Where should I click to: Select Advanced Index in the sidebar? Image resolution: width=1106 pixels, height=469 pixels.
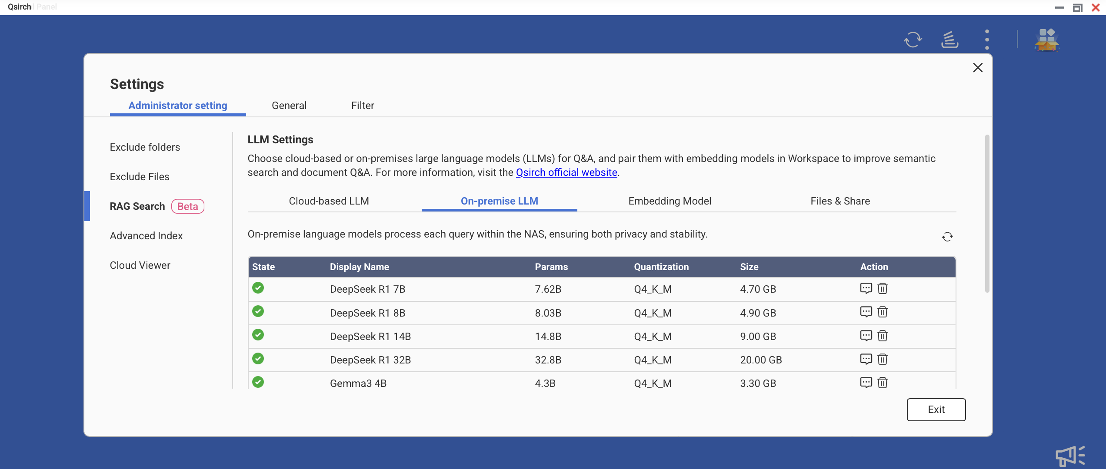click(x=146, y=236)
